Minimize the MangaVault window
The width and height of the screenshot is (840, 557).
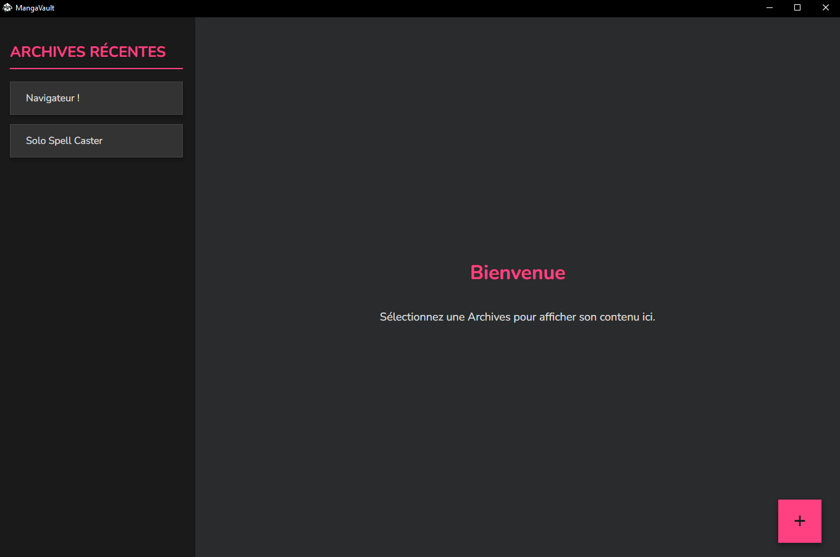pyautogui.click(x=770, y=7)
